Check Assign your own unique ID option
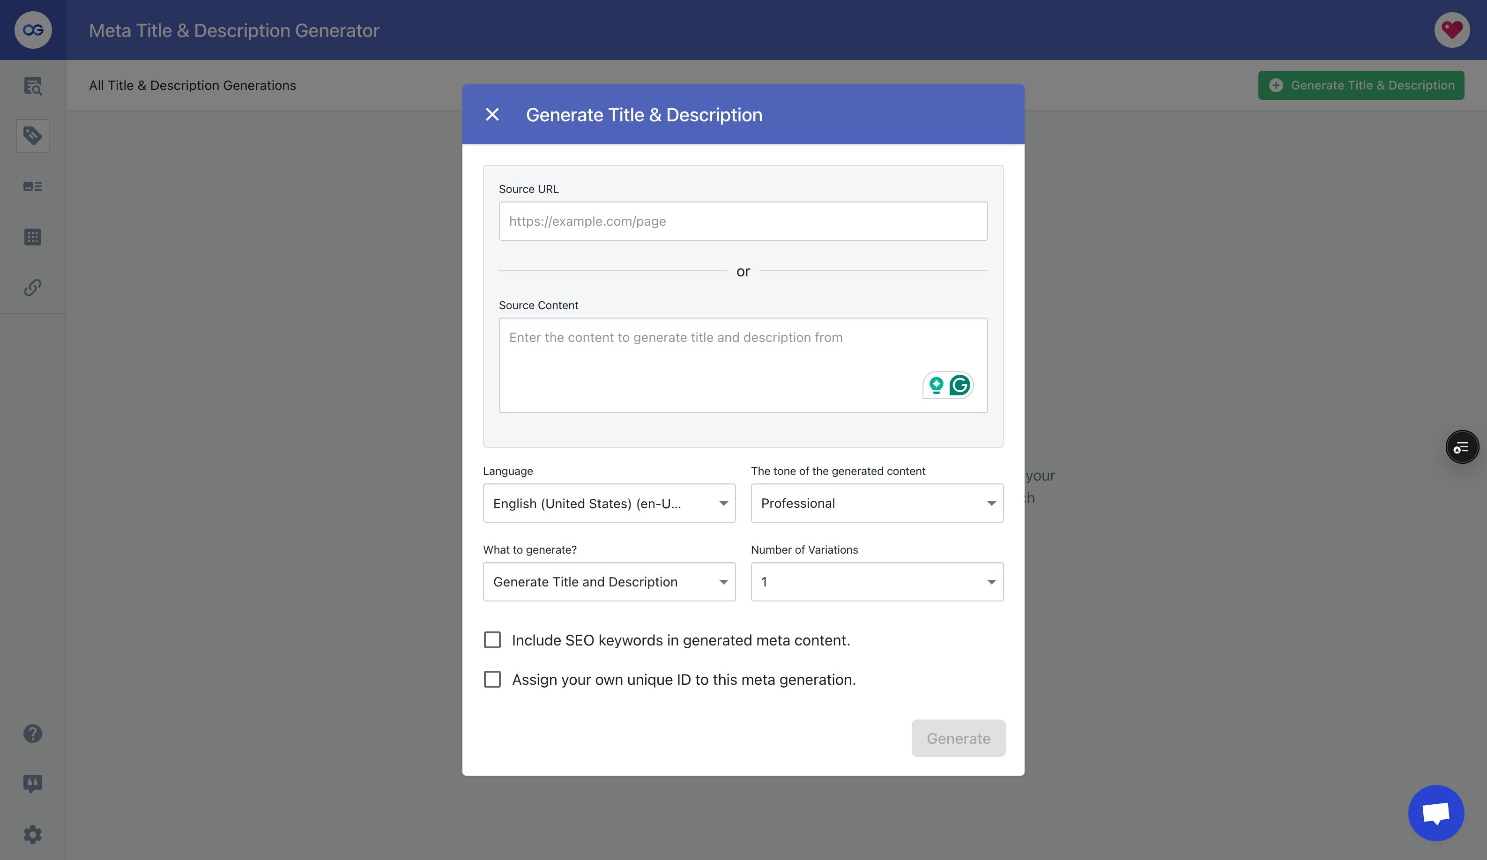The image size is (1487, 860). click(492, 679)
